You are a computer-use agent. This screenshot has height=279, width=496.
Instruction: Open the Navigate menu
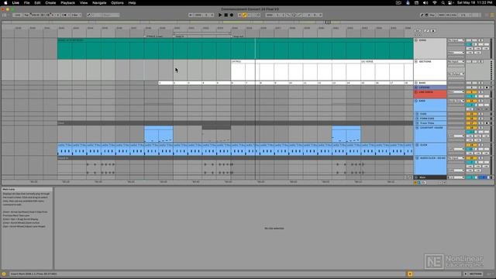click(x=99, y=3)
